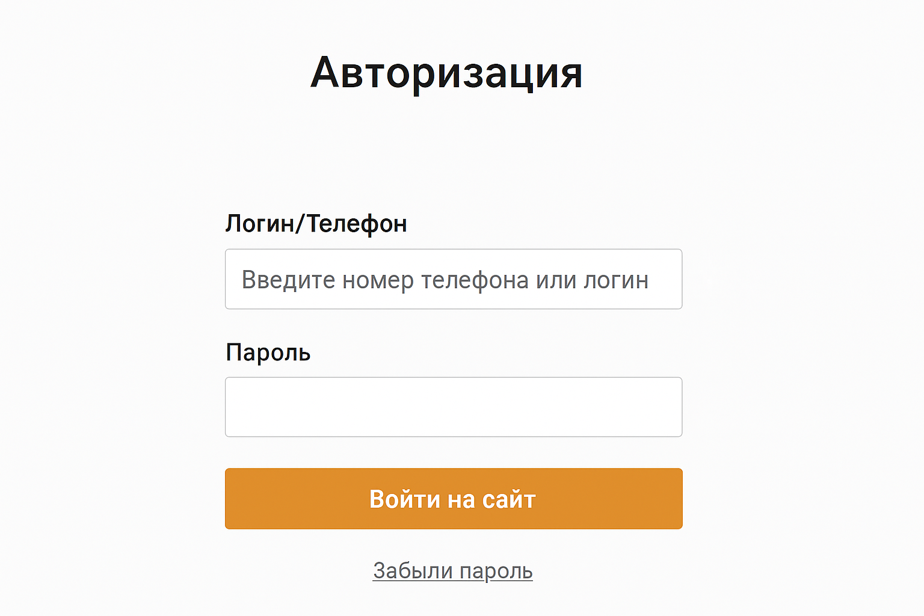Open the Забыли пароль link
Viewport: 924px width, 616px height.
pyautogui.click(x=453, y=571)
